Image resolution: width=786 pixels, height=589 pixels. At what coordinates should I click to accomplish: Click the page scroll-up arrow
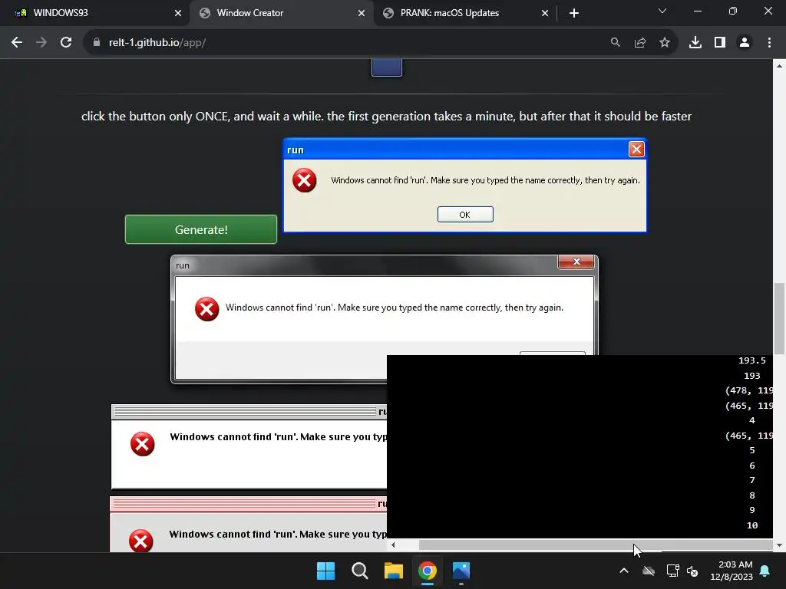pyautogui.click(x=779, y=66)
